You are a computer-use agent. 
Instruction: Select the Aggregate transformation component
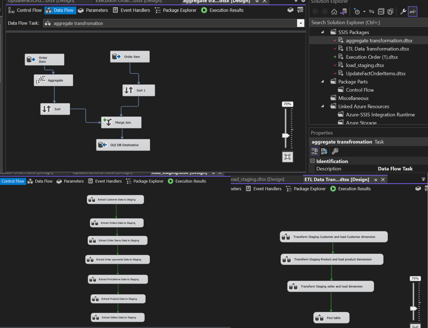54,80
